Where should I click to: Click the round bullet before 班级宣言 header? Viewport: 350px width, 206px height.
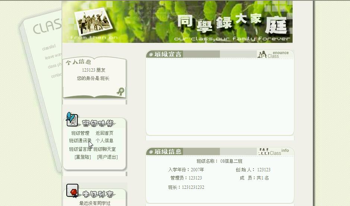(151, 54)
